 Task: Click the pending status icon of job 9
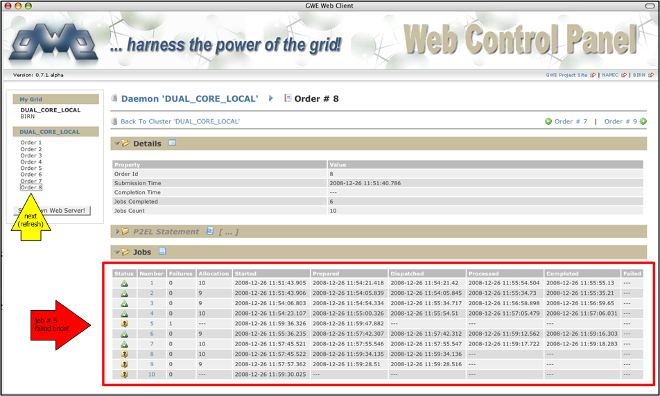[x=124, y=364]
